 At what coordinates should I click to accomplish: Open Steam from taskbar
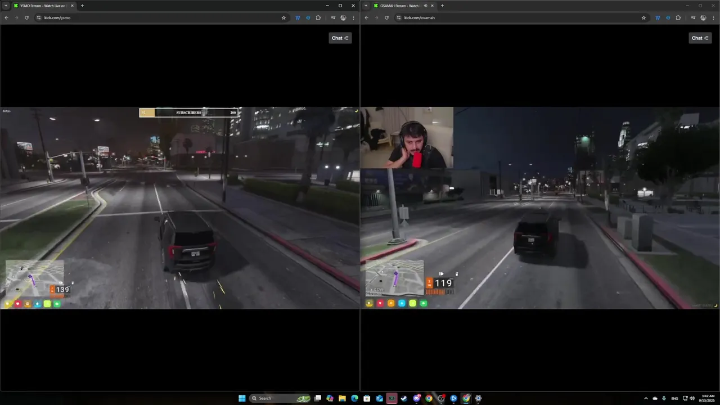(x=404, y=398)
